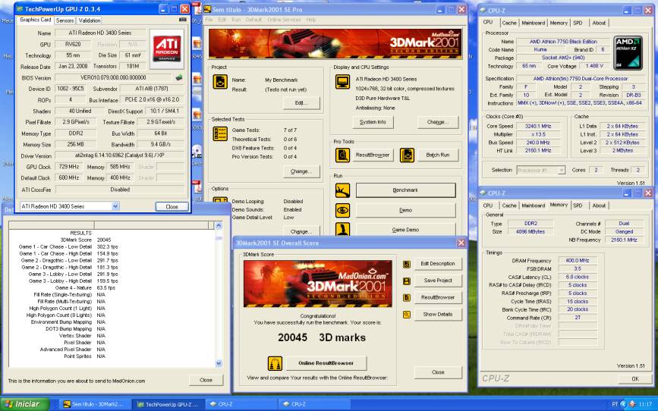Switch to the Sensors tab in GPU-Z

pyautogui.click(x=65, y=20)
